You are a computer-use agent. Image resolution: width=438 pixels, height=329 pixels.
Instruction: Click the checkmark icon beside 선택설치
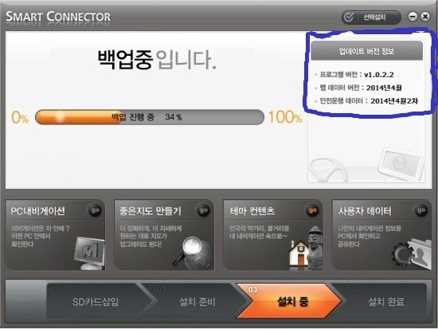click(x=349, y=17)
